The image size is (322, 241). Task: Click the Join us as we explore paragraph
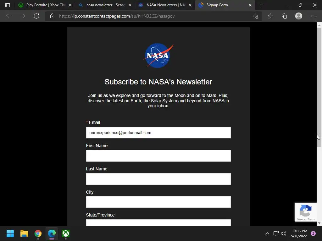(x=158, y=101)
